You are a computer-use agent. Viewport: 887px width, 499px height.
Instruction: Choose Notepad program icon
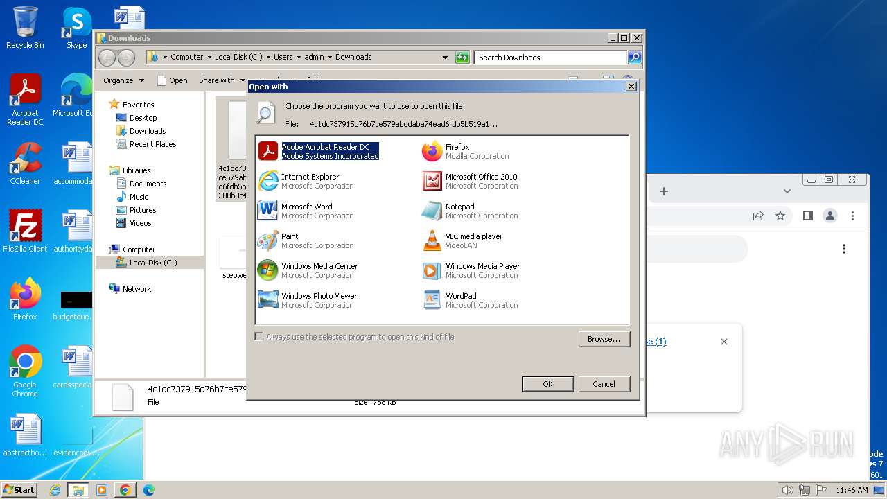tap(432, 211)
